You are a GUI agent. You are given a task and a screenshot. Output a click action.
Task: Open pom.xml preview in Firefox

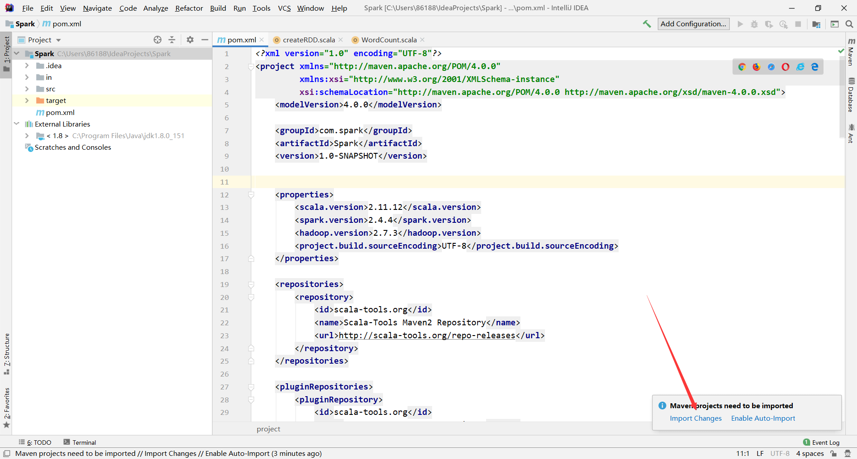coord(757,66)
